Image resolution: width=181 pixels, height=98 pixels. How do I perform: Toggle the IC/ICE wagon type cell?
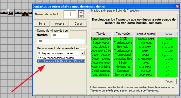[123, 39]
